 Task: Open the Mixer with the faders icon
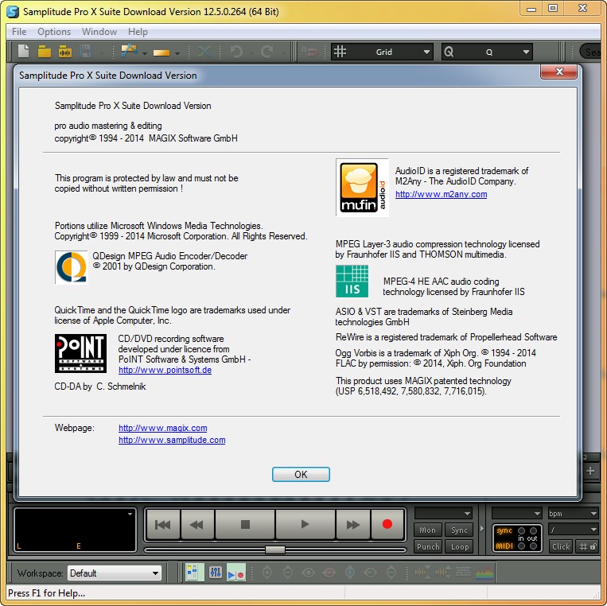coord(216,573)
